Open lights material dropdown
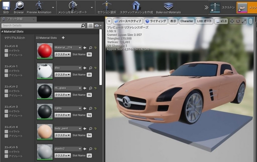The image size is (257, 162). 68,108
